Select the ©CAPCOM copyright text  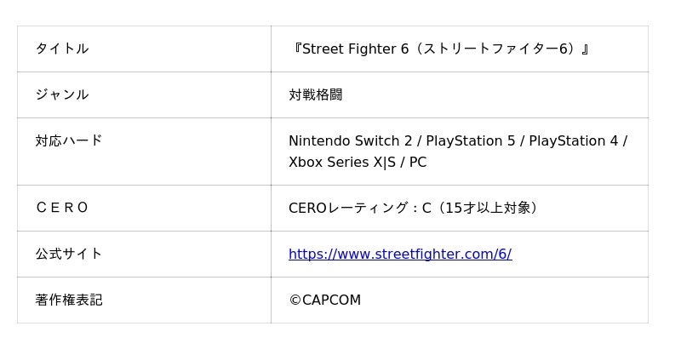coord(324,300)
